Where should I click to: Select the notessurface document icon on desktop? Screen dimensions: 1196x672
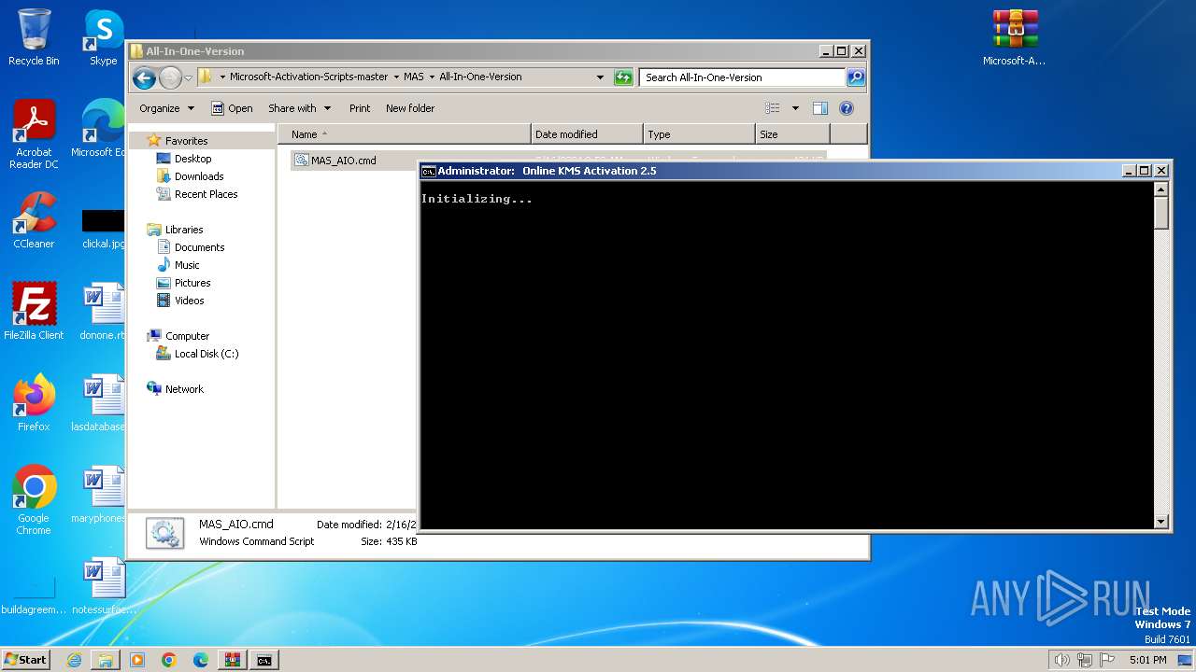(103, 586)
